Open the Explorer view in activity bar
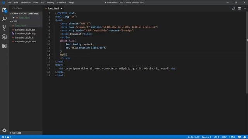Viewport: 248px width, 139px height. [x=4, y=10]
